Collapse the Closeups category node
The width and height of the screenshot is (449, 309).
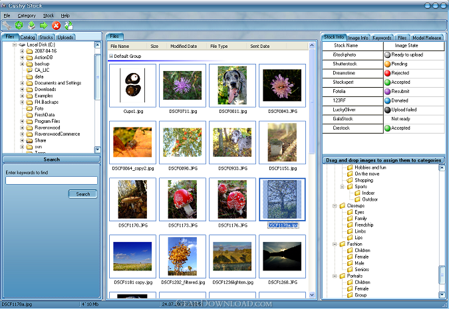[335, 206]
